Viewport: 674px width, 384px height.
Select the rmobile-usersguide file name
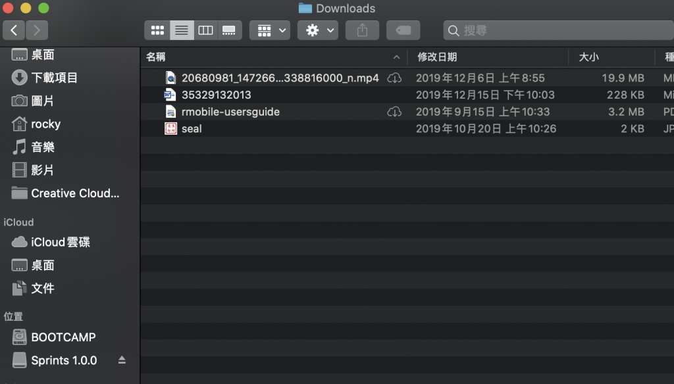pyautogui.click(x=230, y=112)
